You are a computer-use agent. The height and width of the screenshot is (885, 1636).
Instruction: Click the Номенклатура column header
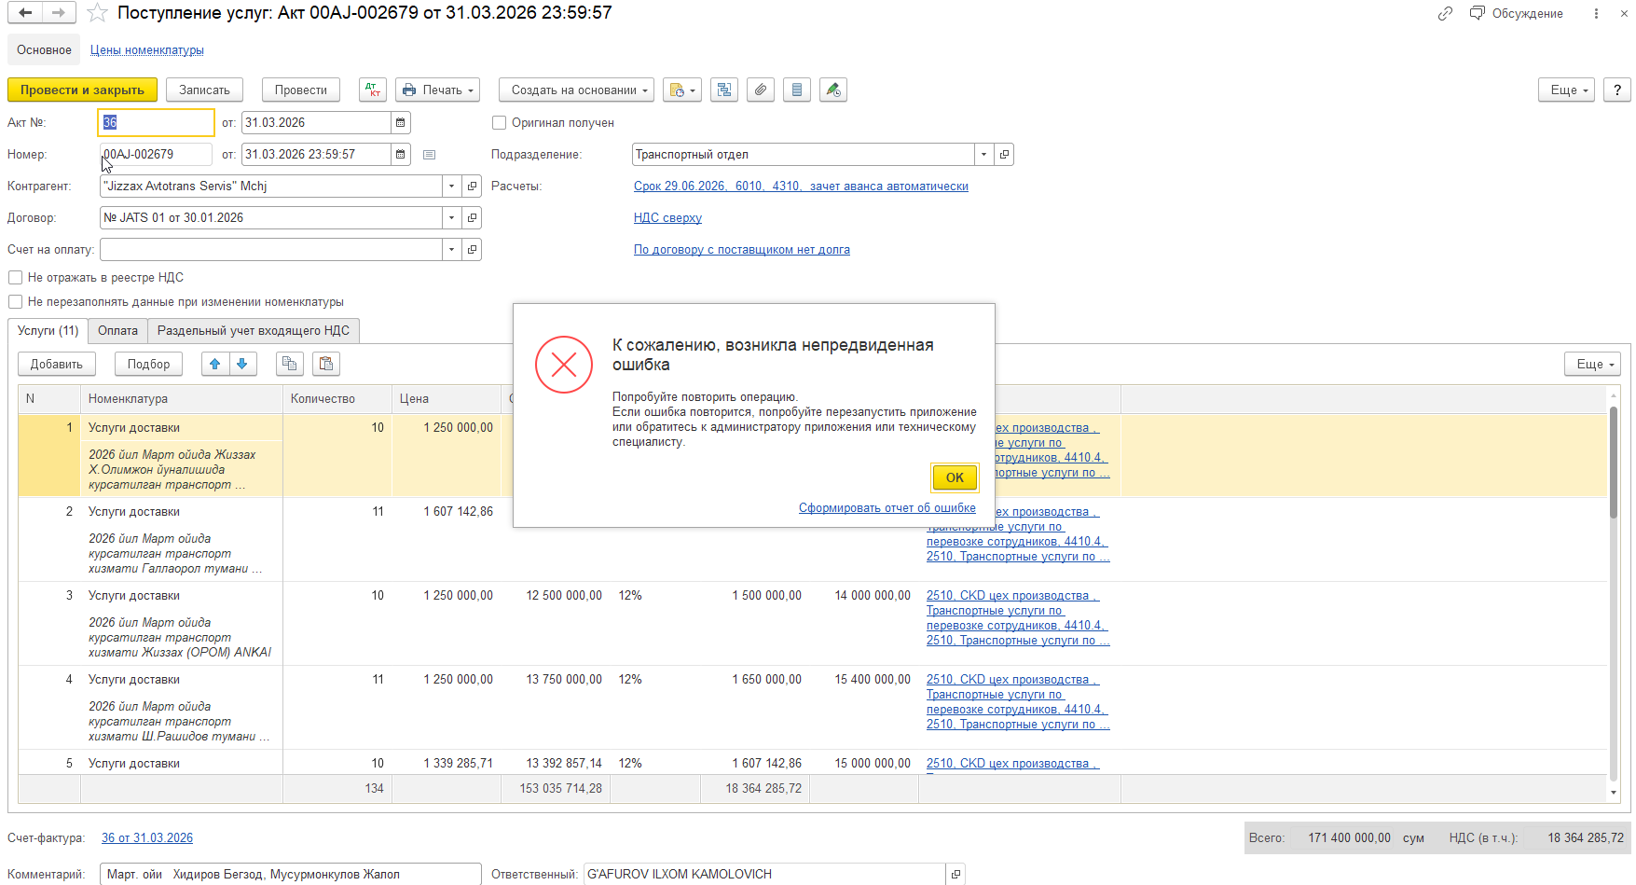point(182,398)
